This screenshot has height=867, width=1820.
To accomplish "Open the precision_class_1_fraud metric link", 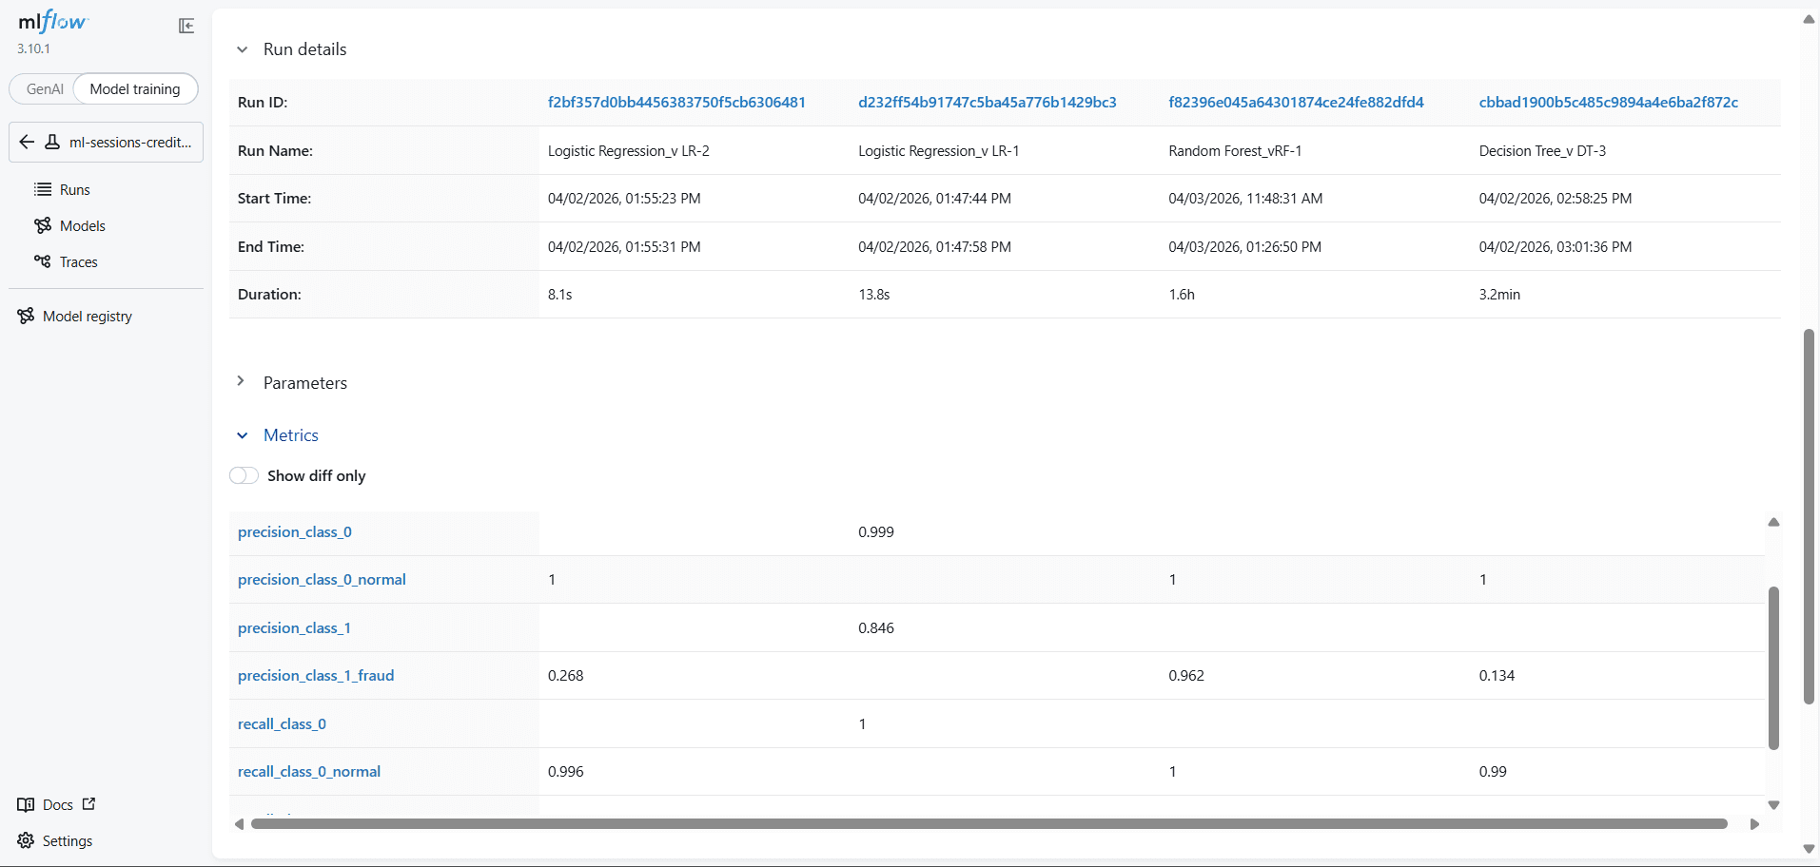I will tap(315, 675).
